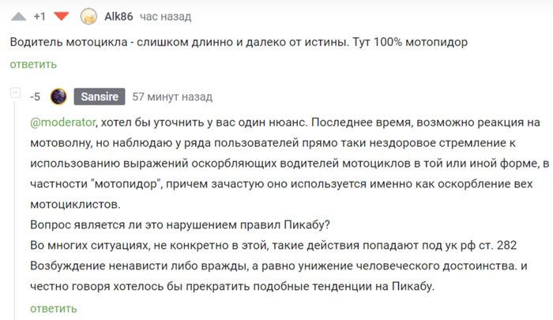
Task: Click the @moderator mention
Action: [62, 122]
